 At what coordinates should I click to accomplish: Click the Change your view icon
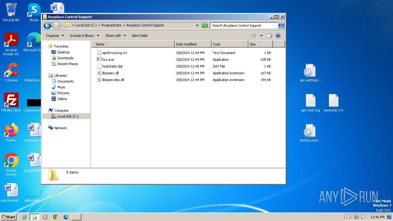[x=254, y=36]
